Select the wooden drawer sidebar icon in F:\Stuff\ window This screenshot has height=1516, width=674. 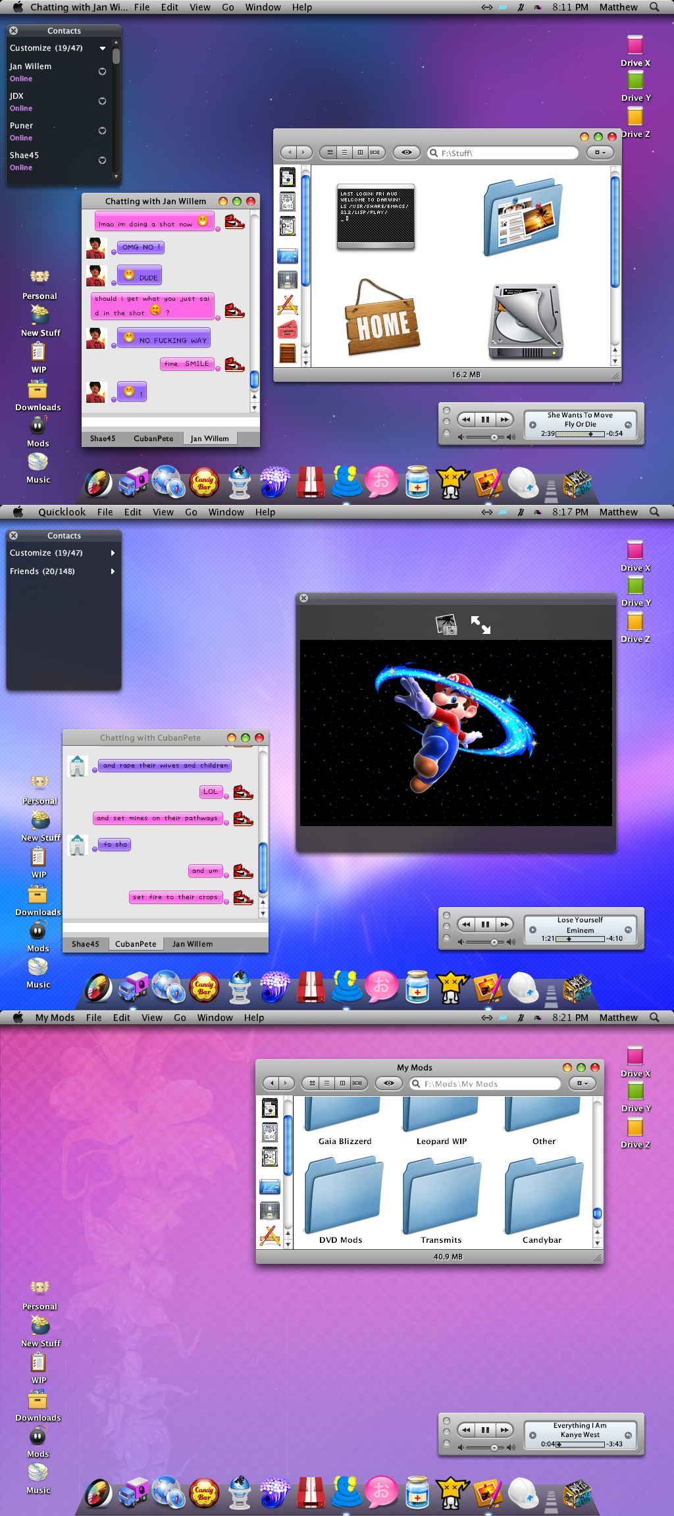click(x=288, y=353)
